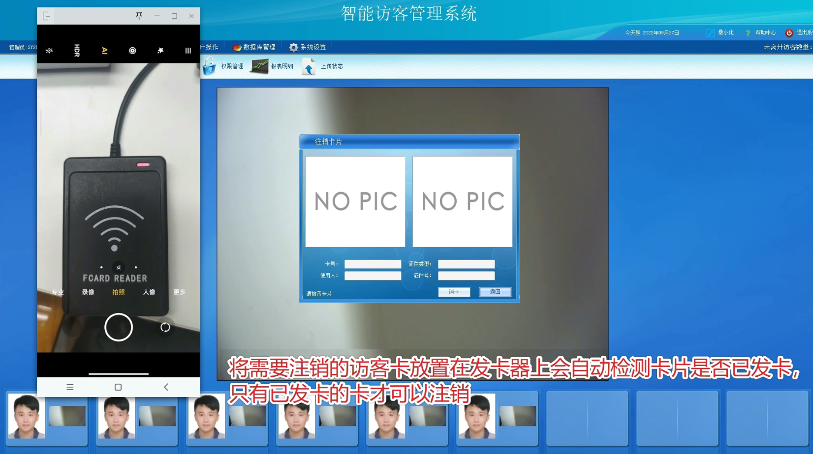
Task: Click the 卡号 input field
Action: point(373,264)
